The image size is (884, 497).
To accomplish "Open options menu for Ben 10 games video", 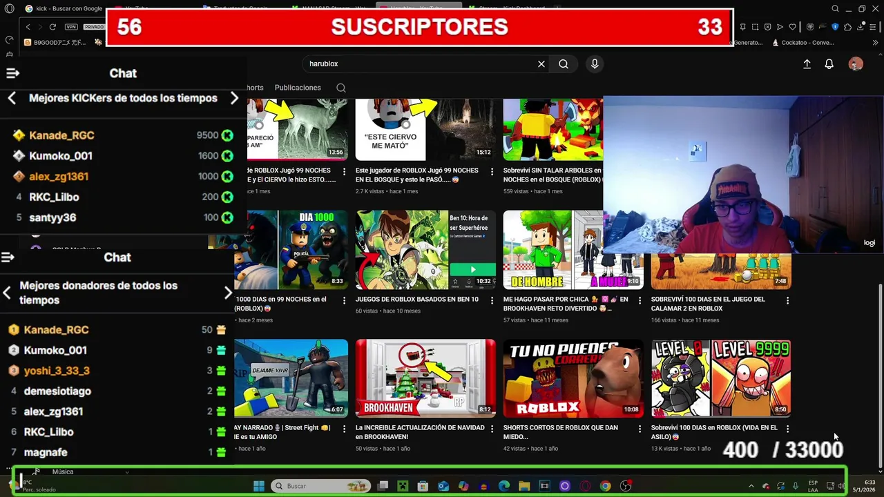I will click(x=492, y=300).
